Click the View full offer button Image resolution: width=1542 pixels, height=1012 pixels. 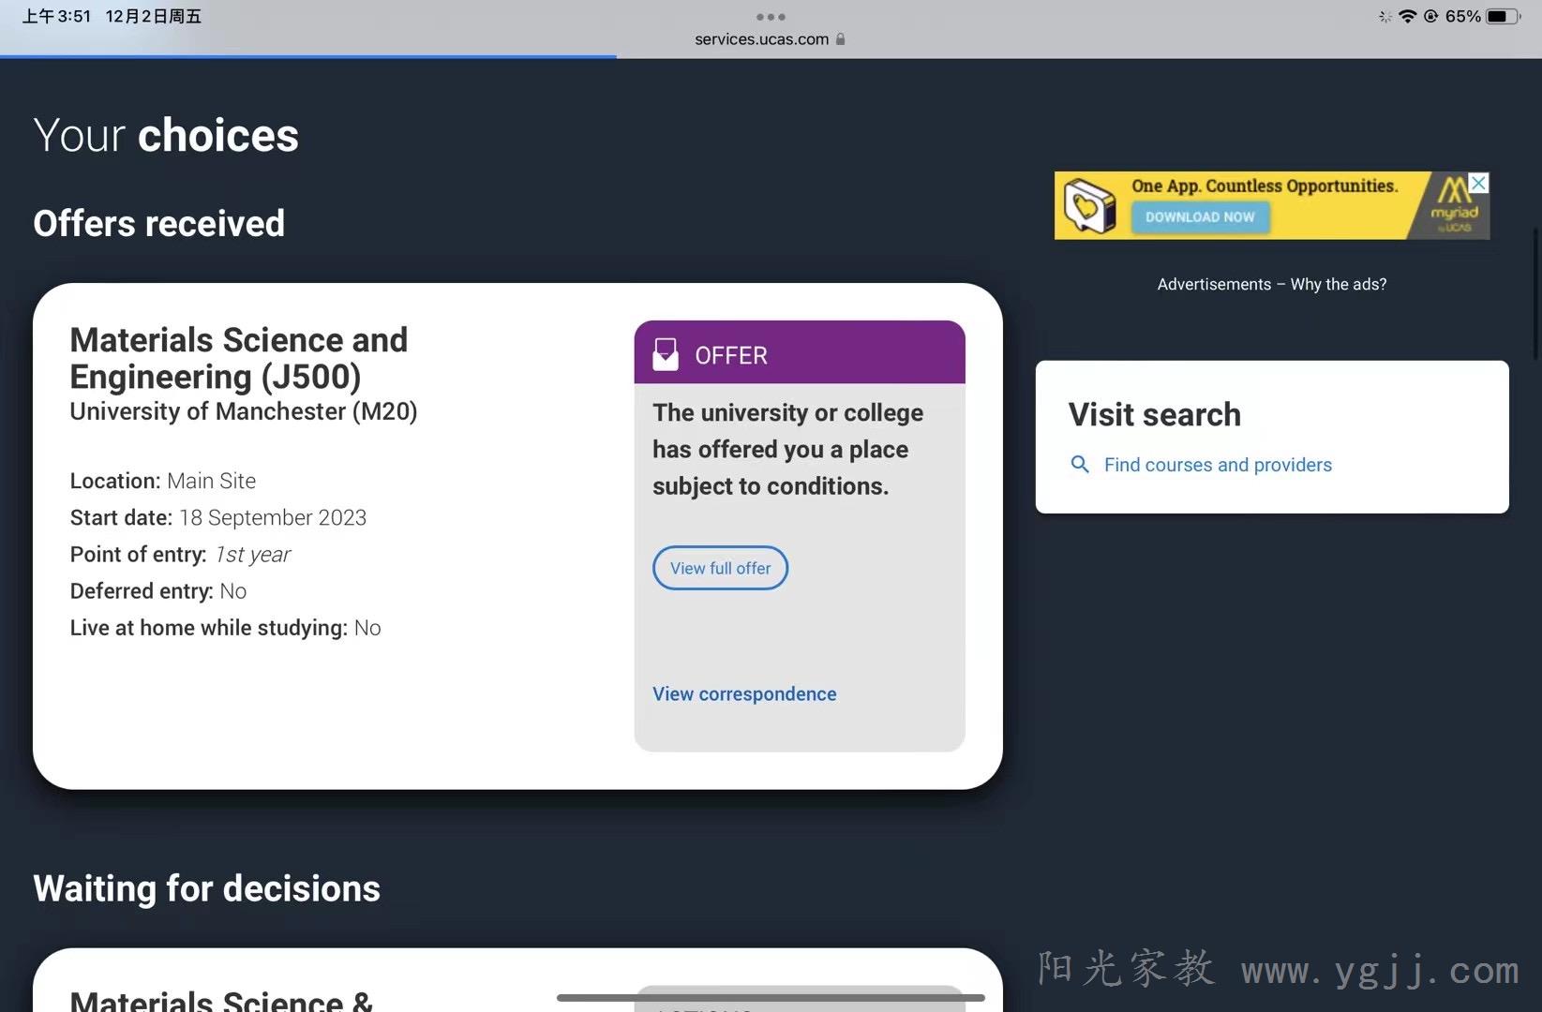coord(720,568)
